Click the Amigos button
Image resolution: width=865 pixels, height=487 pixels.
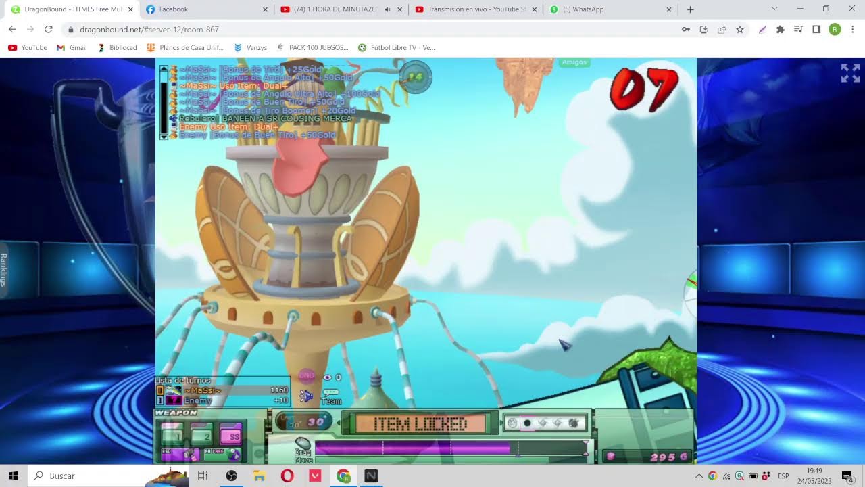click(574, 62)
